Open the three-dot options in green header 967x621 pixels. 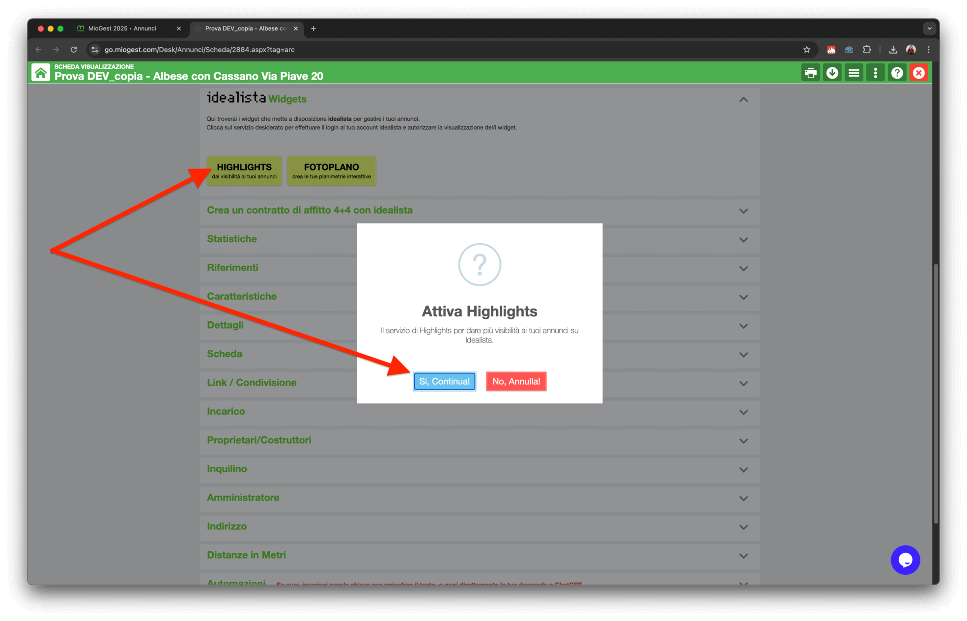click(x=875, y=73)
